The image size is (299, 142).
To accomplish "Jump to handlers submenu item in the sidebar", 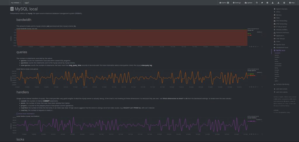I will tap(277, 57).
